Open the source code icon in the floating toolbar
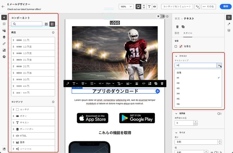This screenshot has height=153, width=233. (144, 84)
